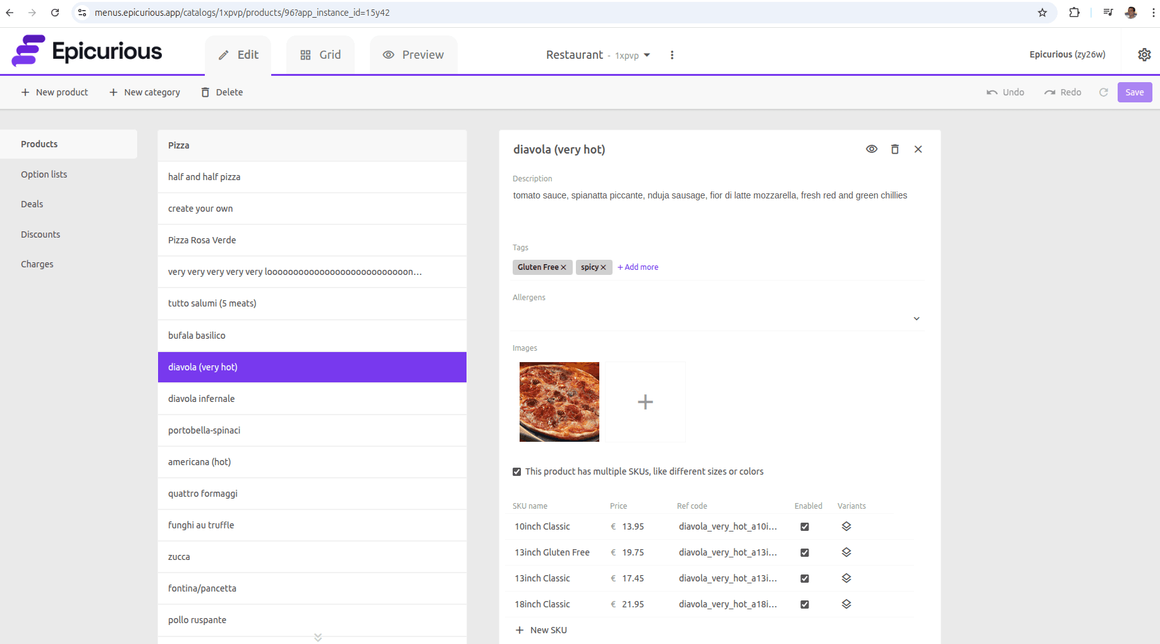The height and width of the screenshot is (644, 1160).
Task: Click the New SKU button
Action: pos(540,630)
